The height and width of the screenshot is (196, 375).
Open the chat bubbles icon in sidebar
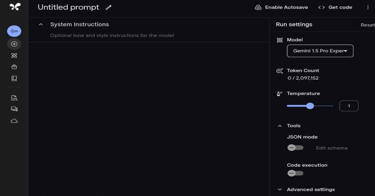[14, 109]
